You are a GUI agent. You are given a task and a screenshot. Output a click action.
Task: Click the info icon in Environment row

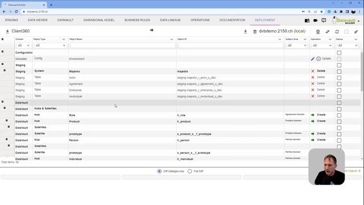(318, 59)
